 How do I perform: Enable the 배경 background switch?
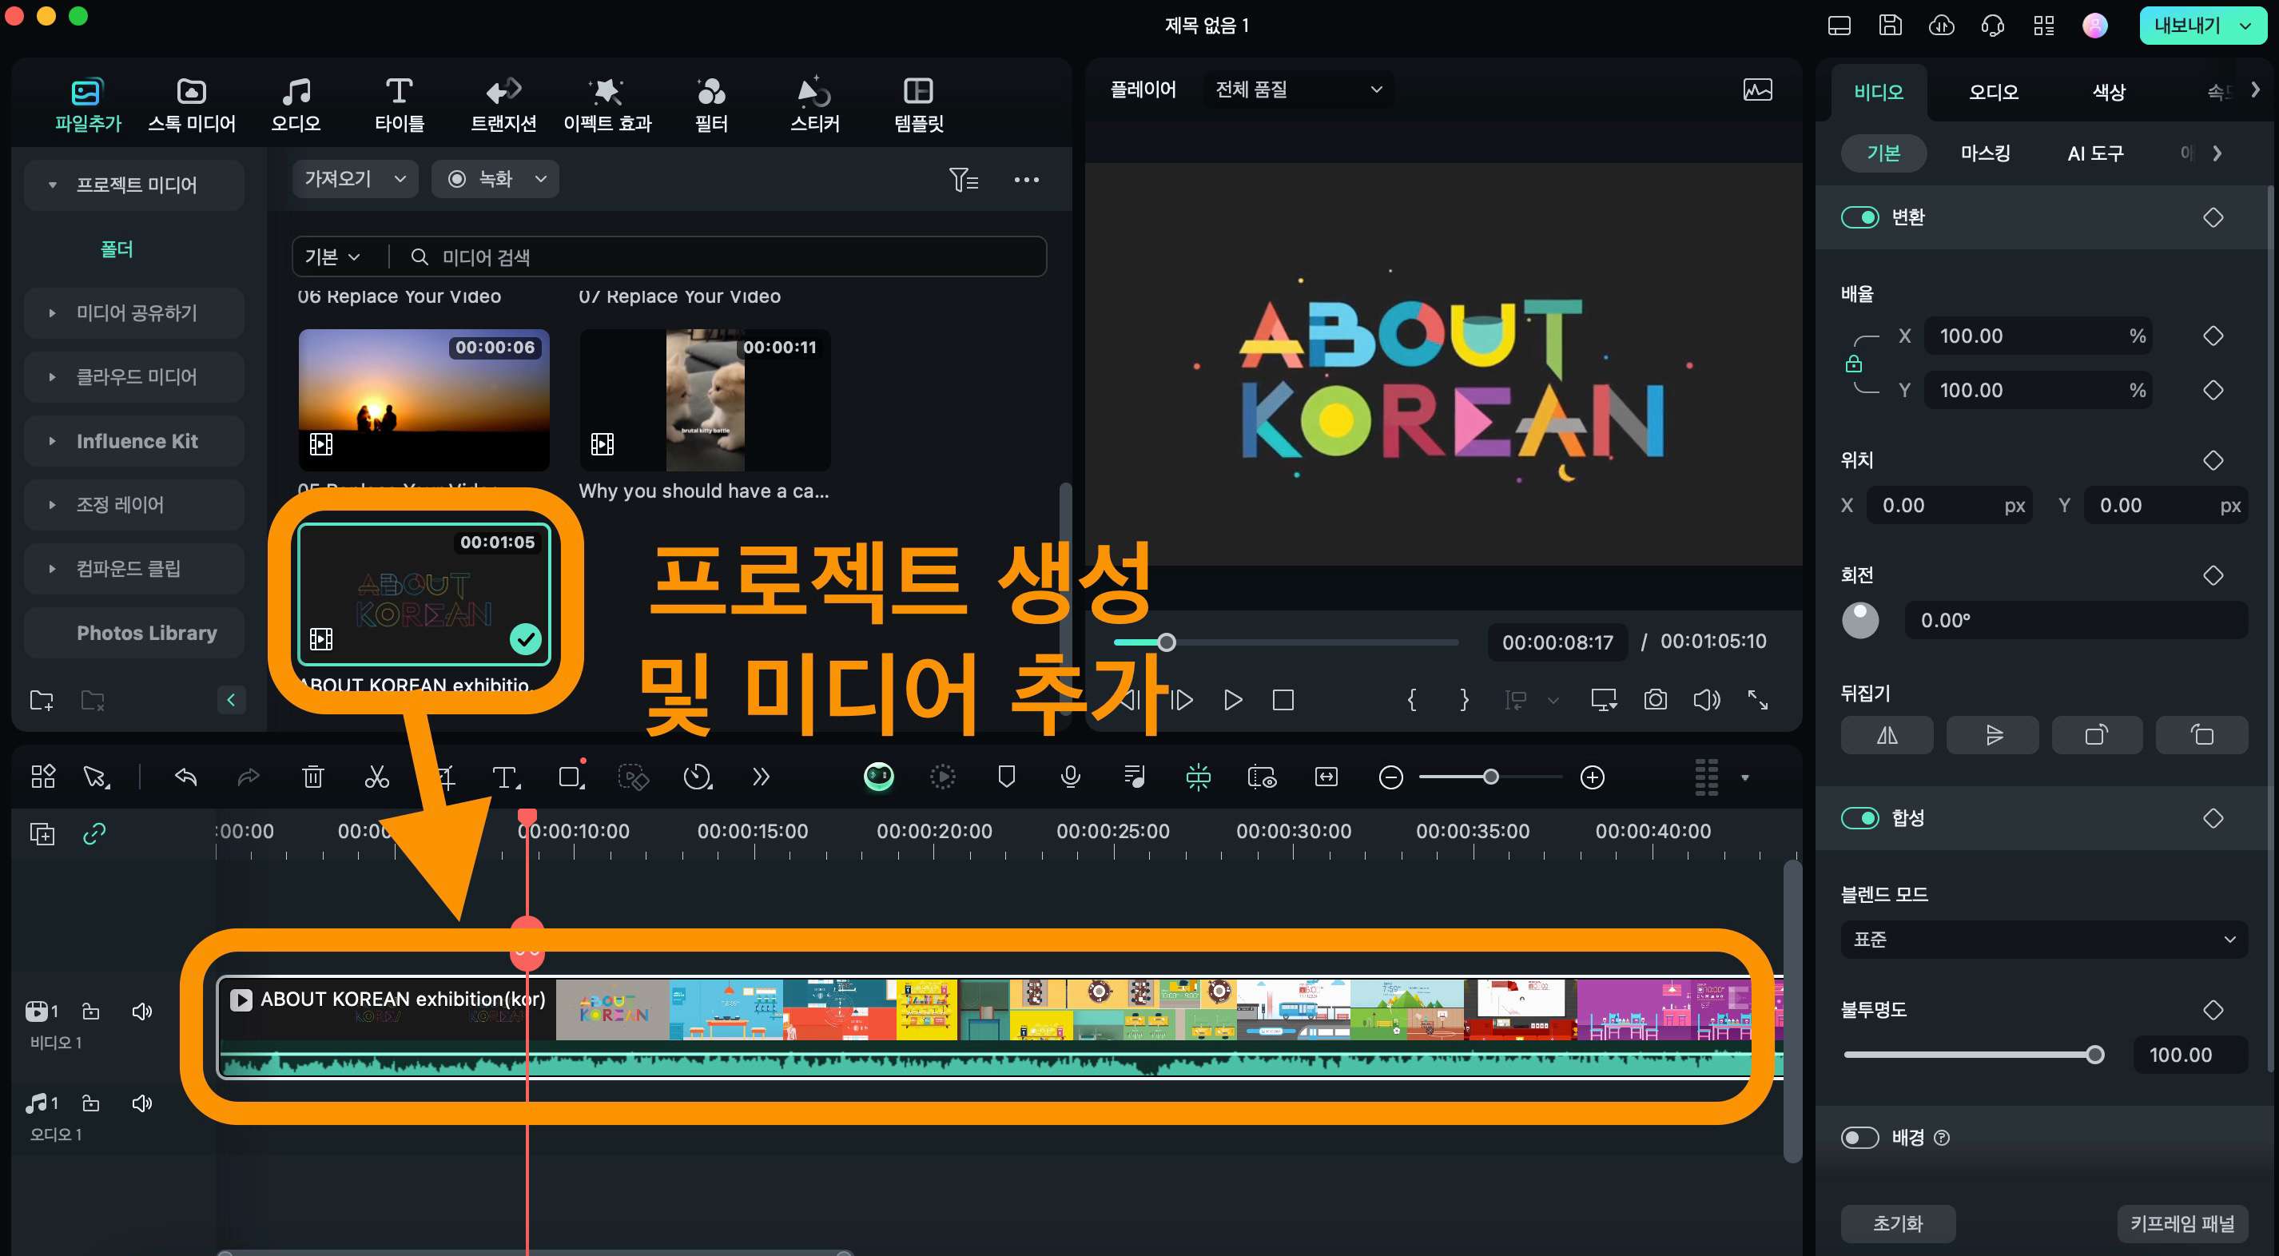click(1859, 1137)
